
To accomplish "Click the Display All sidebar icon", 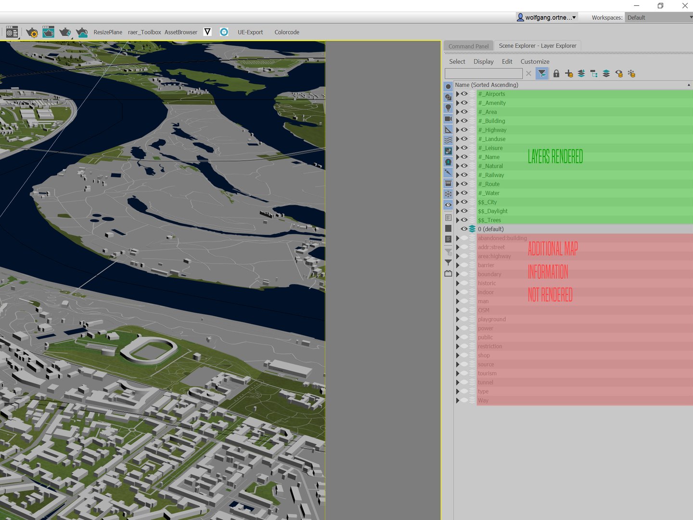I will click(448, 218).
